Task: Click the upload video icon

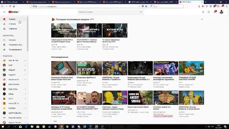Action: pyautogui.click(x=203, y=12)
